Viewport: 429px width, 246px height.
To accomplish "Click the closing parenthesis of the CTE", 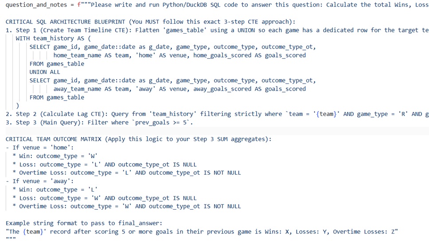I will click(x=18, y=106).
